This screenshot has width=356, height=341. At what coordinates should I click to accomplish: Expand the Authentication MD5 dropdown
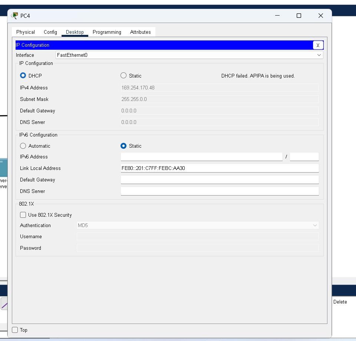coord(197,226)
